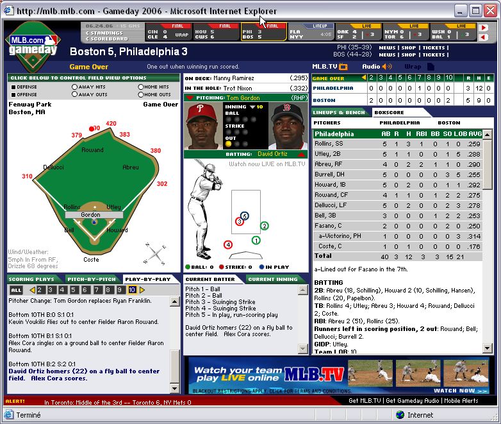Click Philadelphia News link

pyautogui.click(x=387, y=47)
